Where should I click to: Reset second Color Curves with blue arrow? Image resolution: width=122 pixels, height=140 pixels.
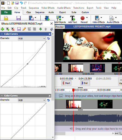click(49, 100)
